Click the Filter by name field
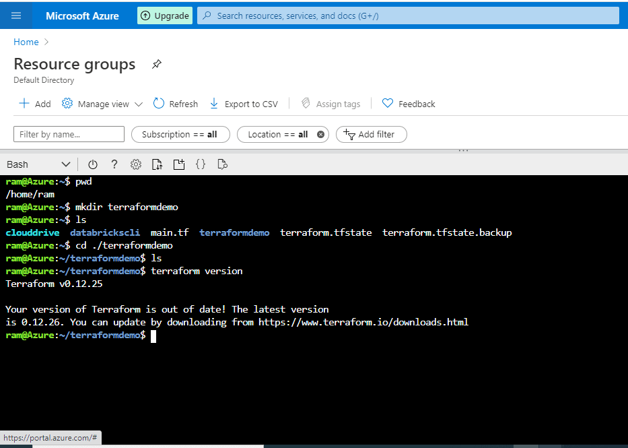628x448 pixels. click(x=69, y=134)
